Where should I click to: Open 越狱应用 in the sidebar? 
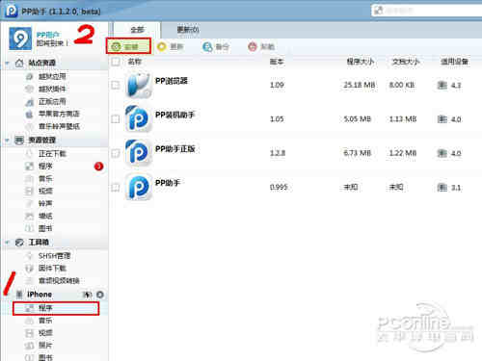52,76
